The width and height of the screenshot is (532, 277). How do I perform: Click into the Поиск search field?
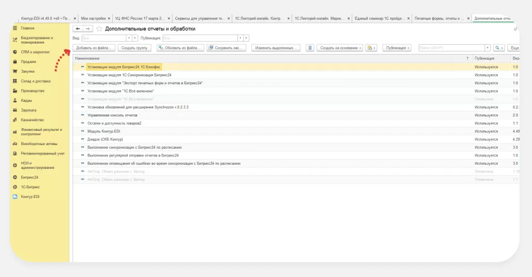[x=454, y=48]
